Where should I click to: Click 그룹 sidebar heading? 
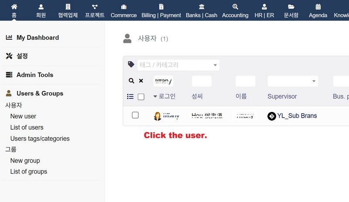[10, 149]
